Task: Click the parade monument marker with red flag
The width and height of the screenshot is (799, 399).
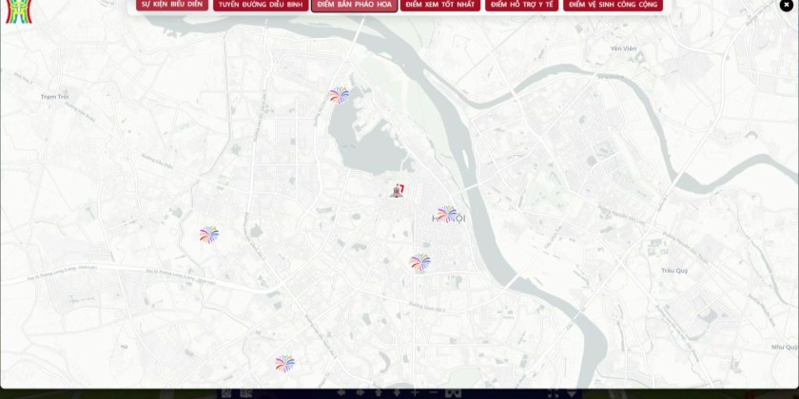Action: (x=397, y=190)
